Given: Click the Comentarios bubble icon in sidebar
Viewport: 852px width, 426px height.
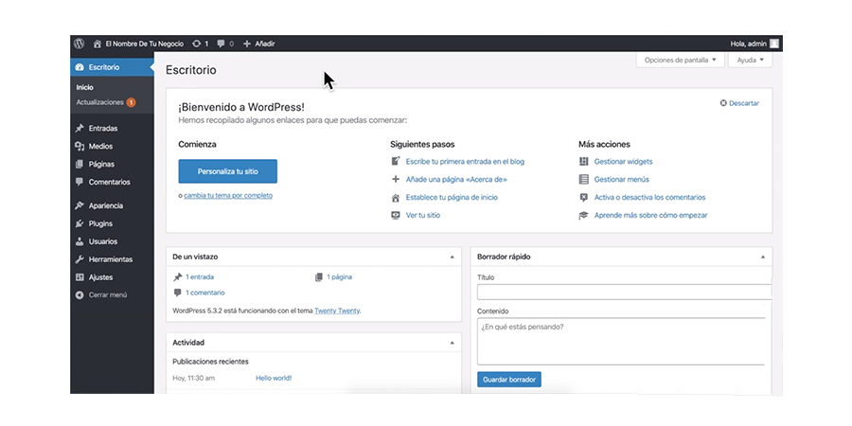Looking at the screenshot, I should coord(80,182).
